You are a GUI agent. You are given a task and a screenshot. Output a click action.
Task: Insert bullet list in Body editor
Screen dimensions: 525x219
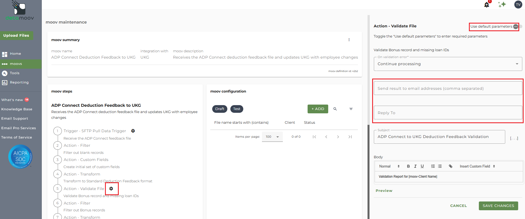click(x=440, y=166)
